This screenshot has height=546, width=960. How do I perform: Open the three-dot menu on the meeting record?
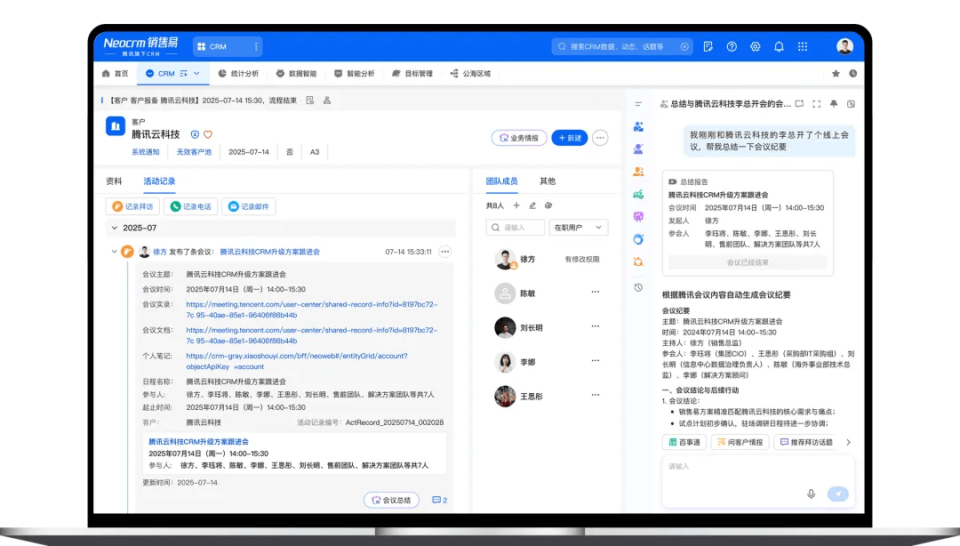coord(445,252)
